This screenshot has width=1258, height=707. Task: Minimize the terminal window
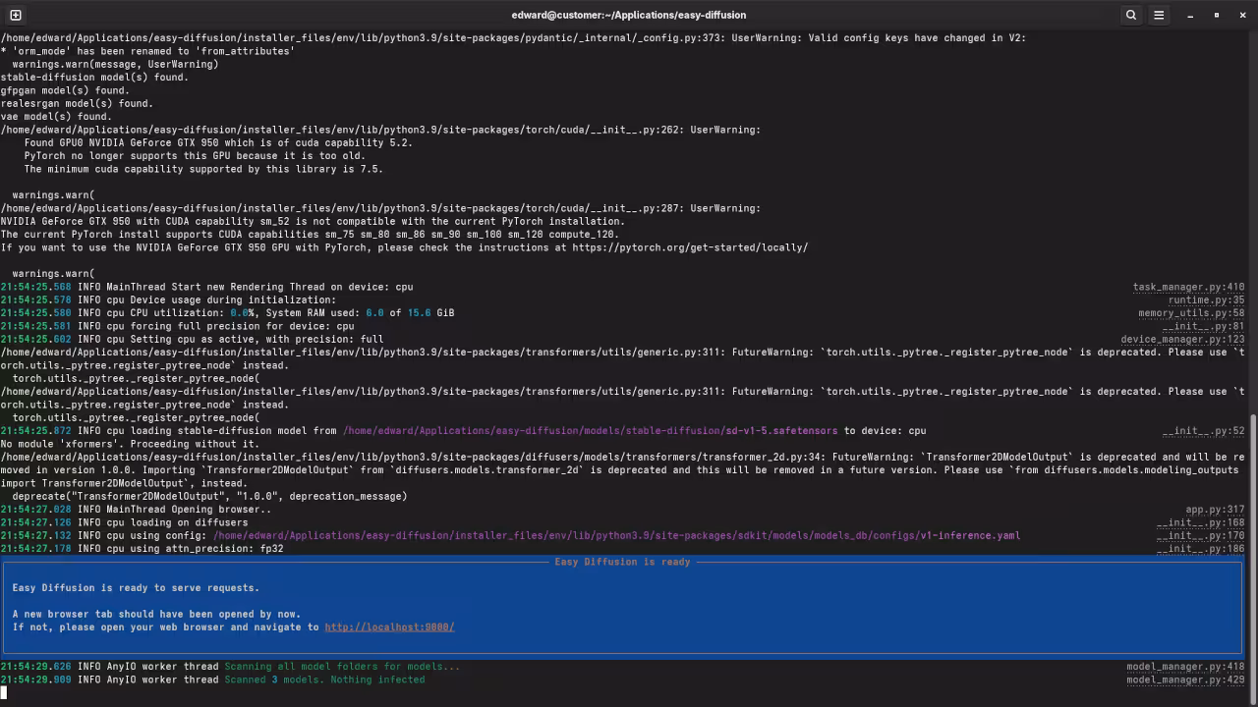click(x=1190, y=15)
